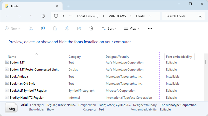
Task: Sort by the Name column header
Action: [12, 57]
